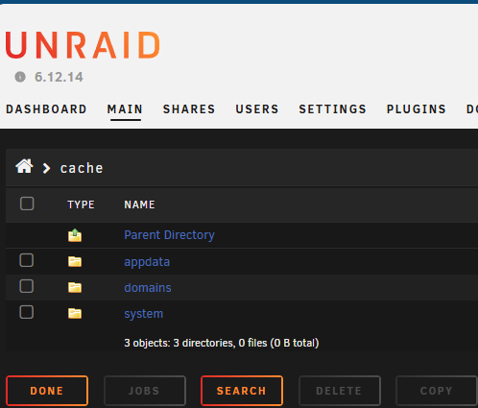Click the Parent Directory folder-up icon

tap(75, 235)
